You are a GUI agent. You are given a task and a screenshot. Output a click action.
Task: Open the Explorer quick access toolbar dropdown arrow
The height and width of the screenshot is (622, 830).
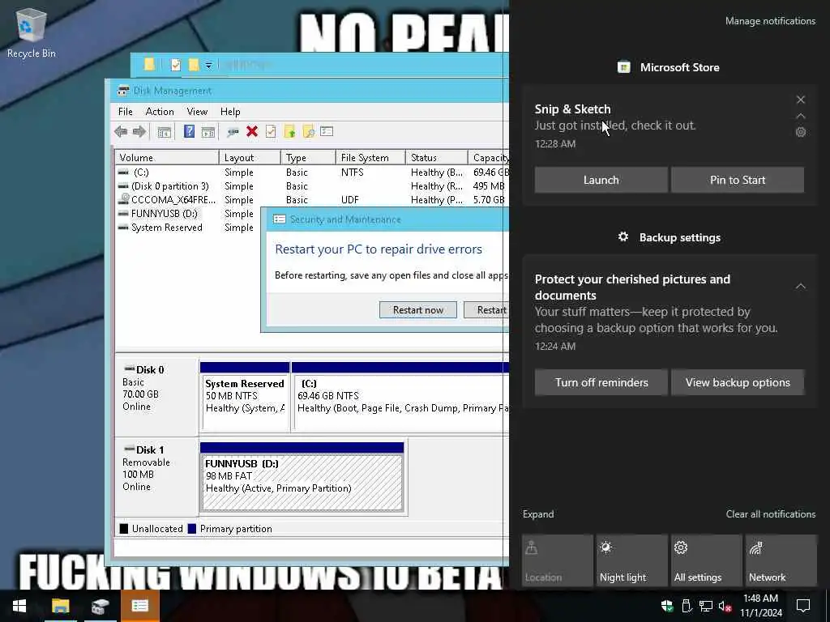coord(208,65)
